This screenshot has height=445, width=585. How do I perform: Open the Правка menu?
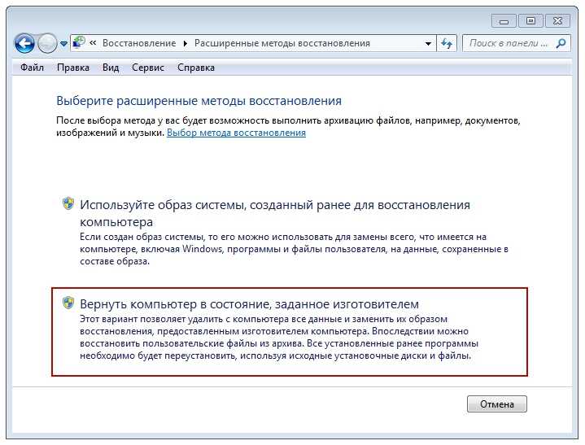[x=73, y=68]
